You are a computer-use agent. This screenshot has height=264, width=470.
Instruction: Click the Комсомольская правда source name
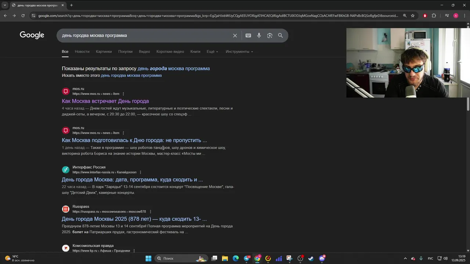(93, 246)
